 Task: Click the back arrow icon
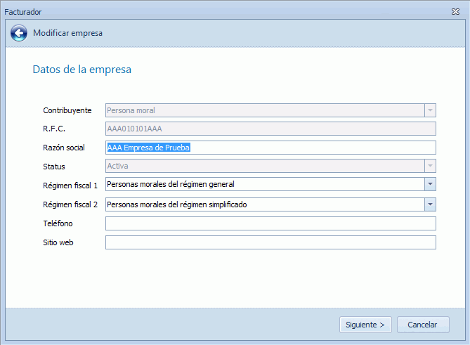19,33
